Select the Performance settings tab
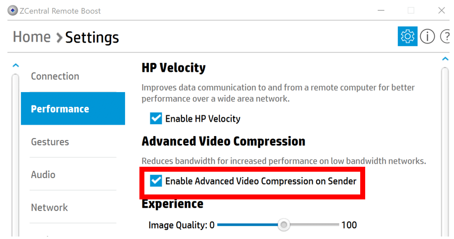This screenshot has height=239, width=454. (x=73, y=108)
